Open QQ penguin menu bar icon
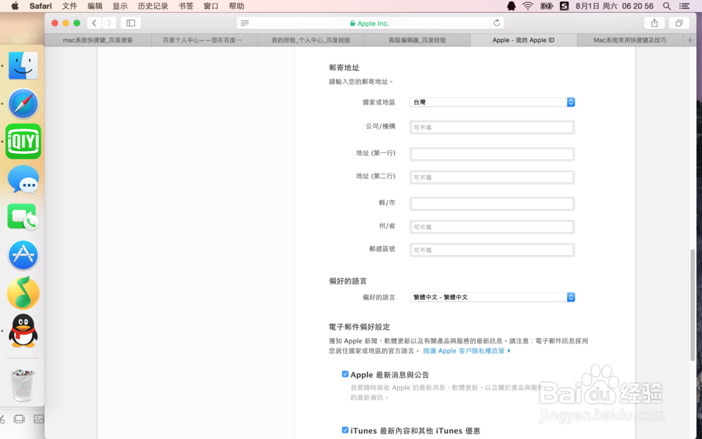The height and width of the screenshot is (439, 702). coord(511,6)
